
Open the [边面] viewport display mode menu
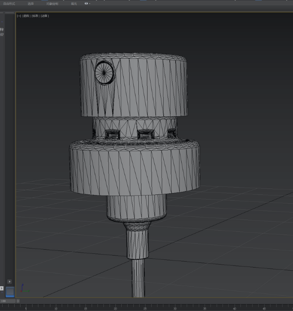pos(45,16)
